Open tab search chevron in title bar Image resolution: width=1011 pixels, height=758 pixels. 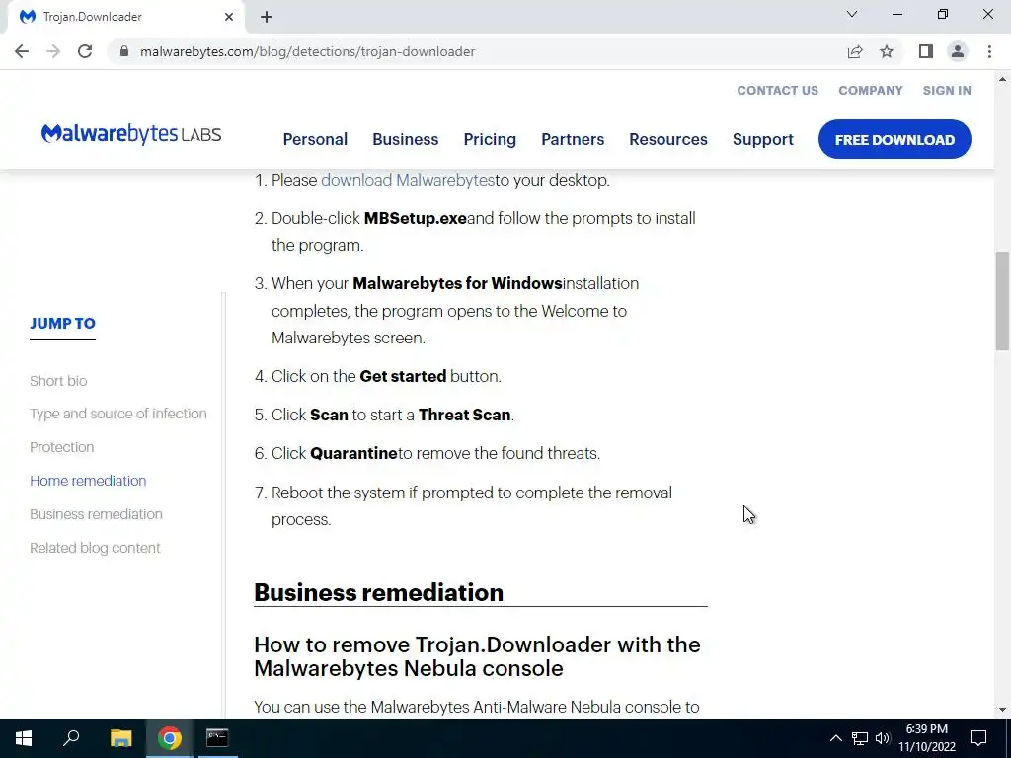click(852, 14)
